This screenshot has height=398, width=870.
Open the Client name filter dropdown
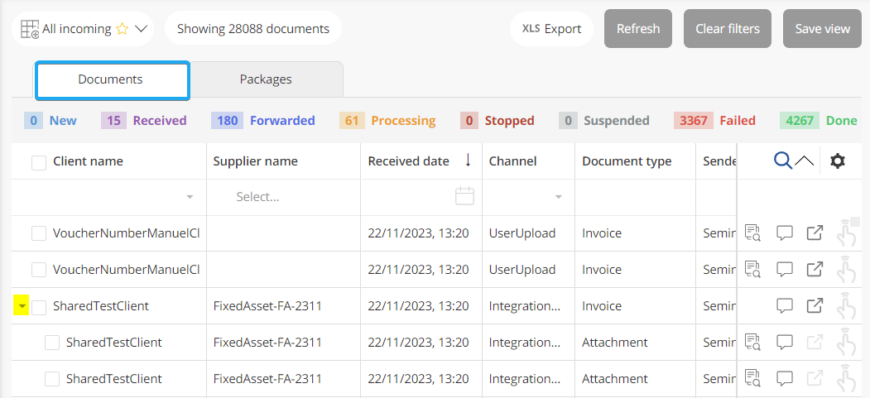(190, 198)
